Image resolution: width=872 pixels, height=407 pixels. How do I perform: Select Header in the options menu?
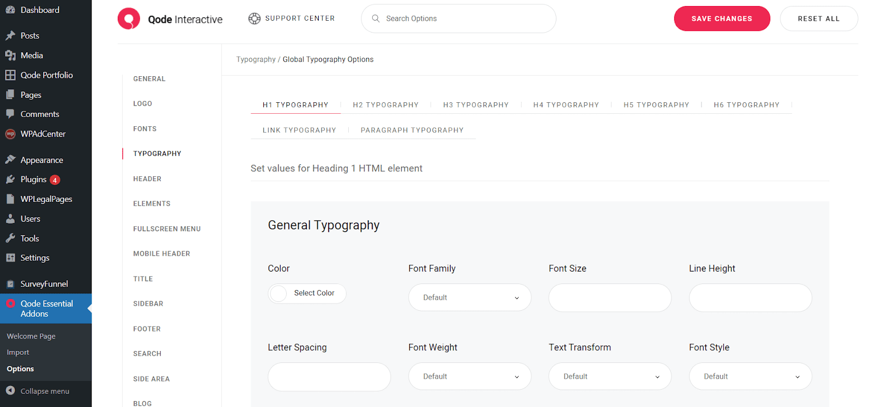point(147,179)
